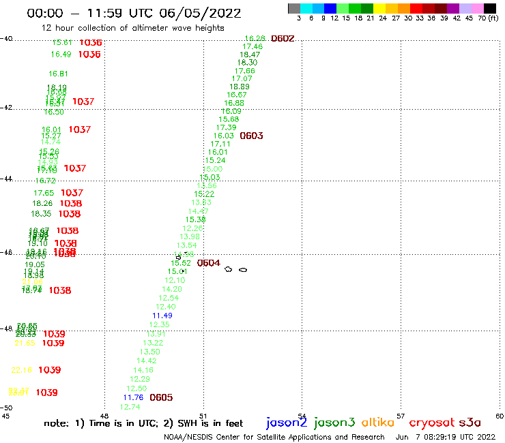Click the '12 hour collection of altimeter wave heights' subtitle
The width and height of the screenshot is (505, 443).
pyautogui.click(x=132, y=28)
